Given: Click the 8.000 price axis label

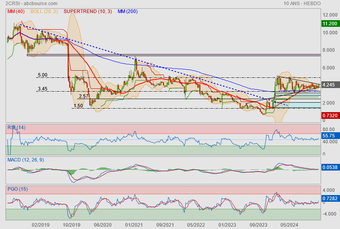Looking at the screenshot, I should 329,50.
